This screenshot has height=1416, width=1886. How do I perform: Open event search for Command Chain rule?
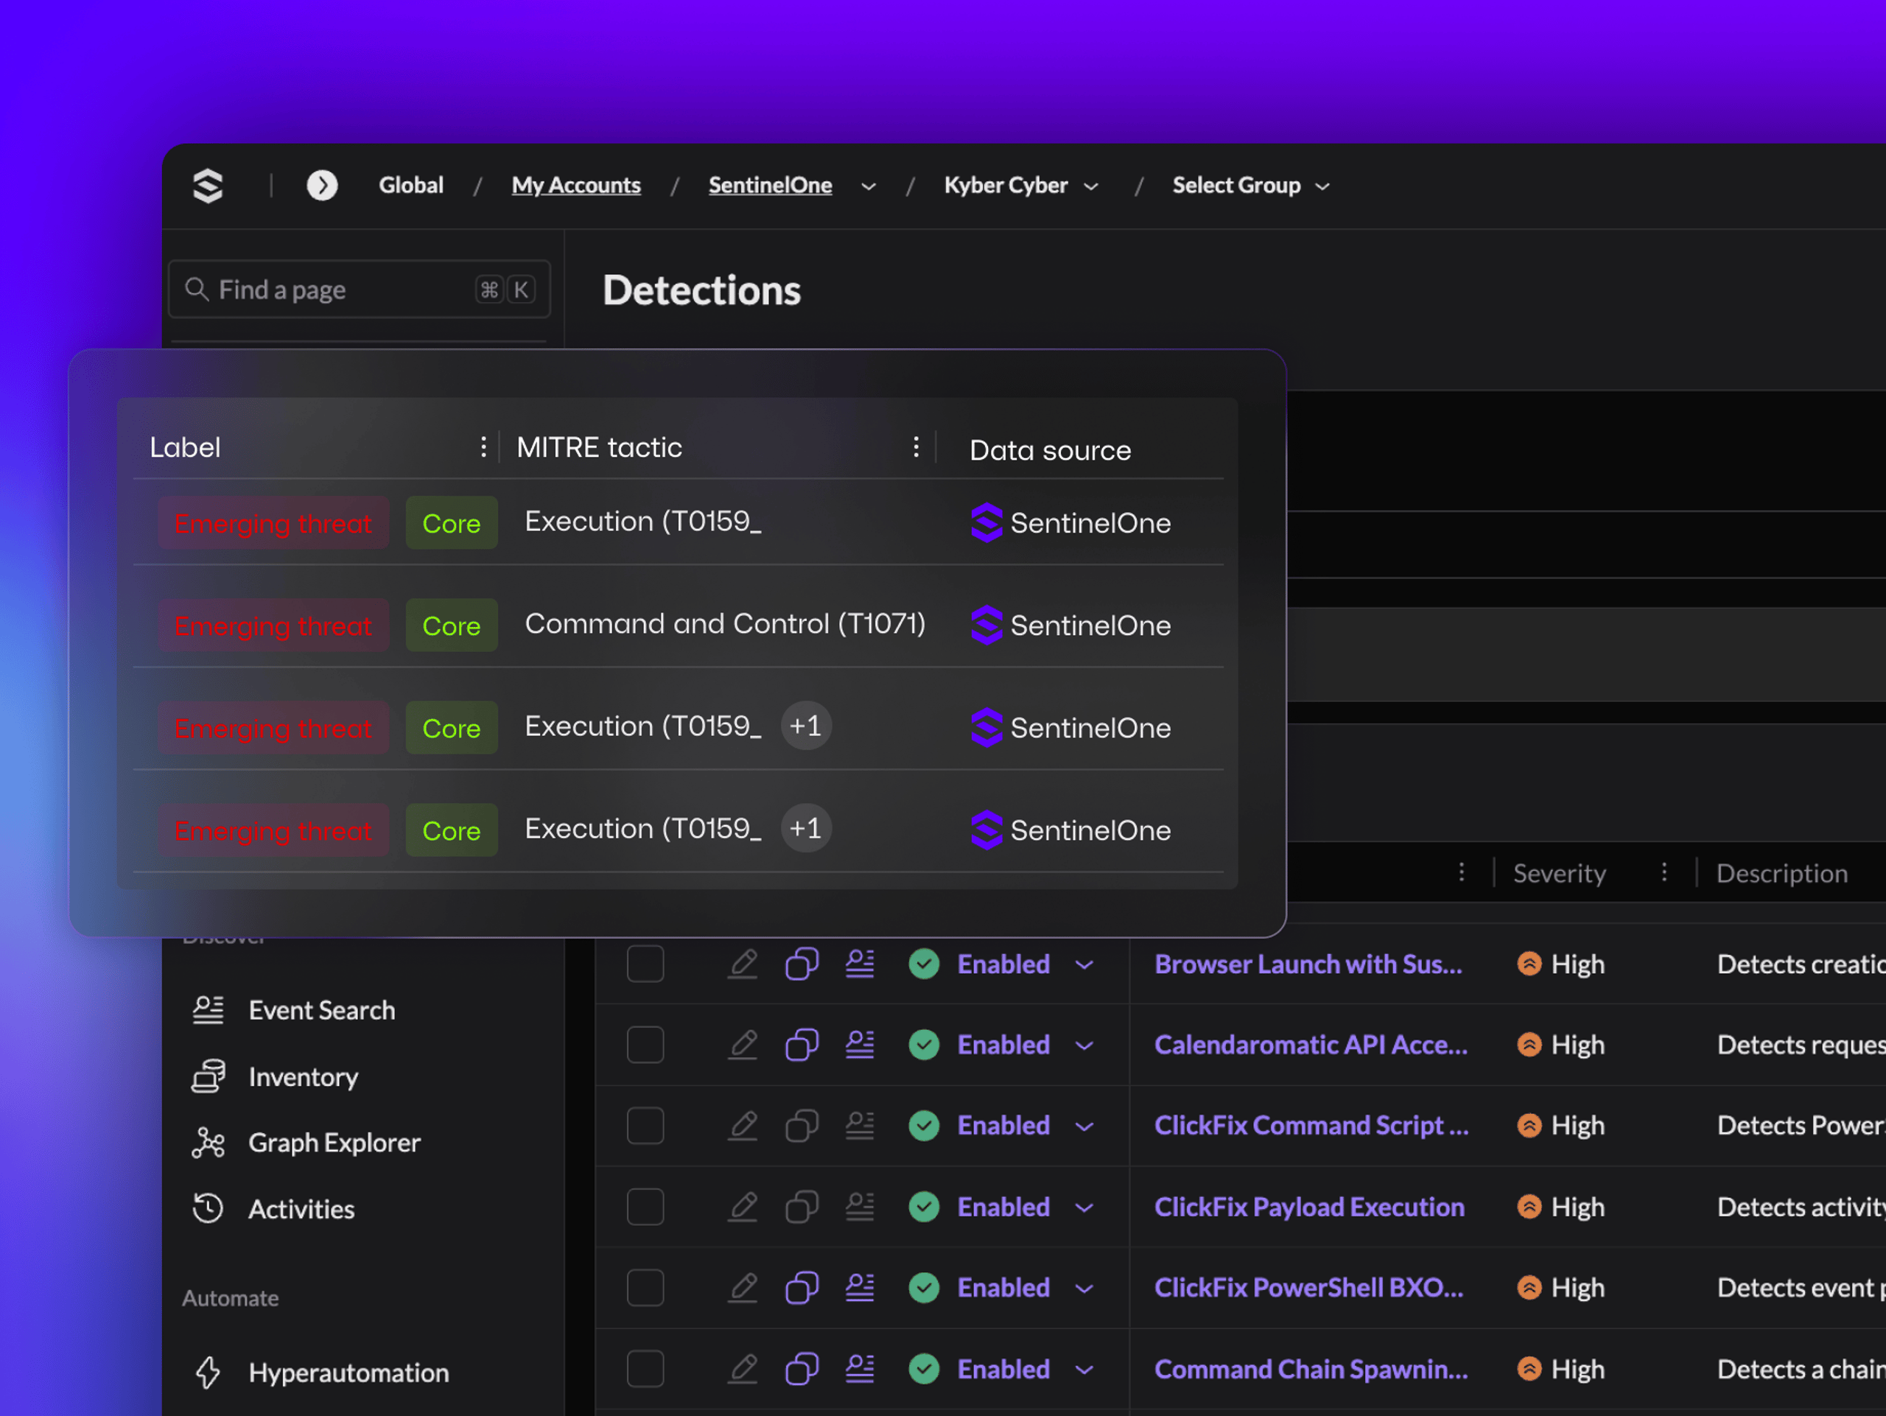coord(860,1369)
